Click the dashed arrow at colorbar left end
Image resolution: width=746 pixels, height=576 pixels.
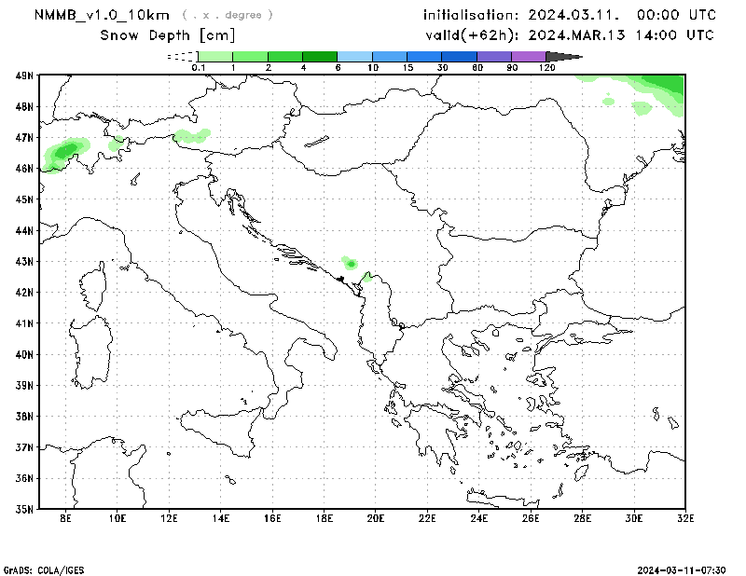[x=181, y=56]
